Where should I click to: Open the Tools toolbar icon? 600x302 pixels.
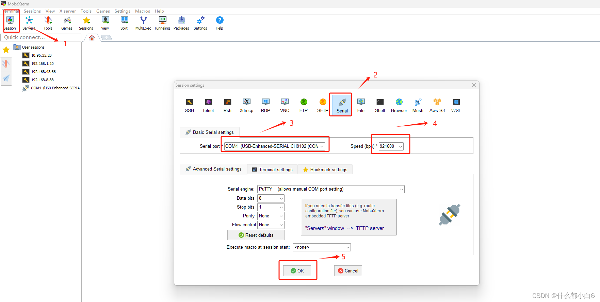48,23
